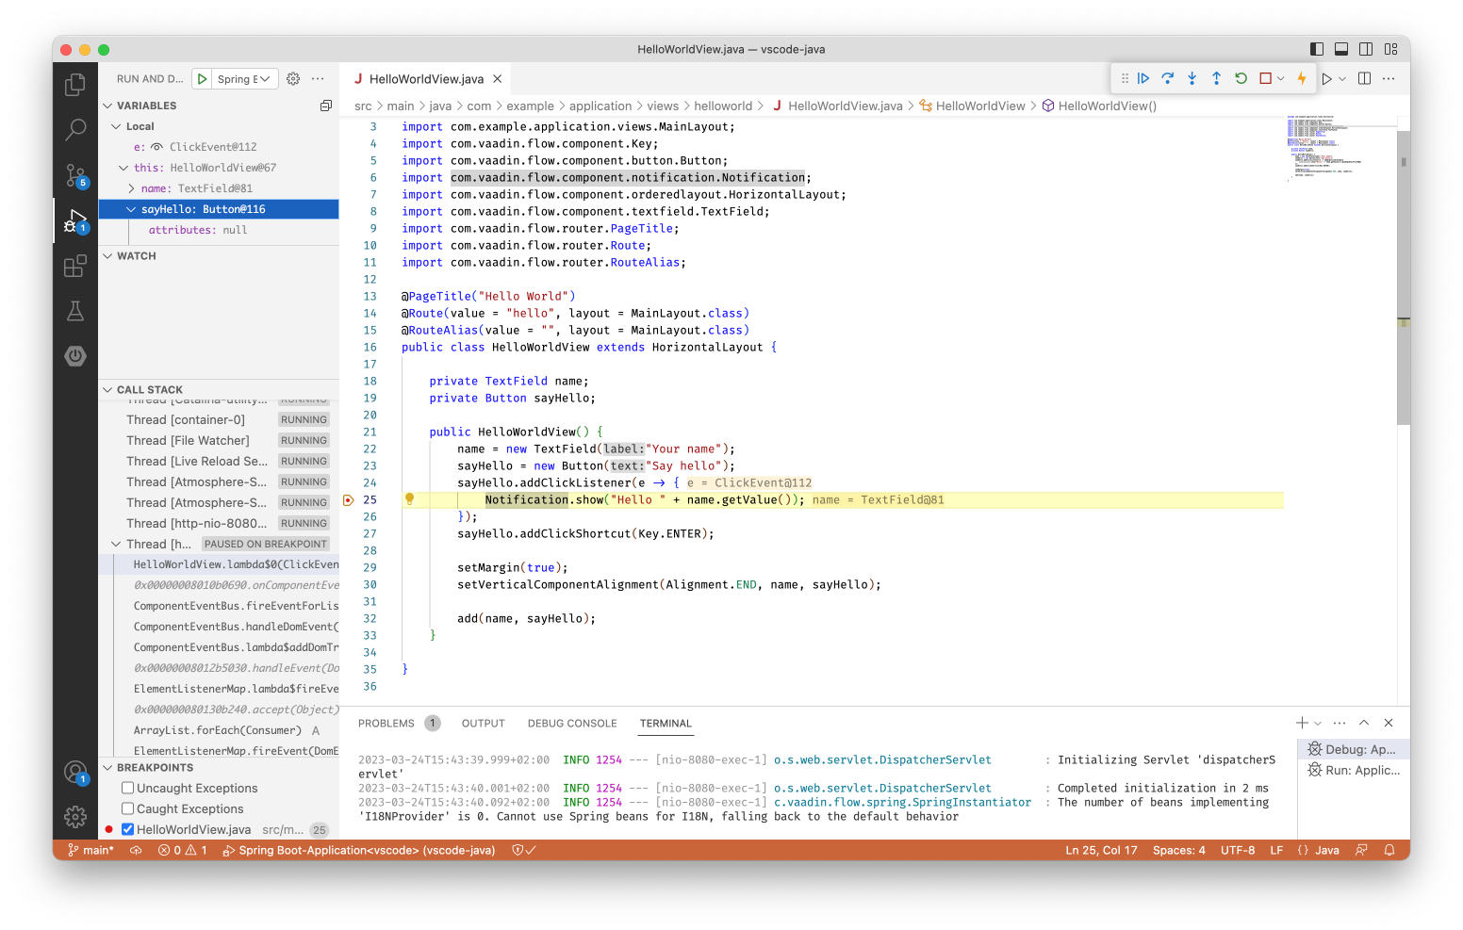The height and width of the screenshot is (930, 1463).
Task: Select the Testing flask icon
Action: click(75, 311)
